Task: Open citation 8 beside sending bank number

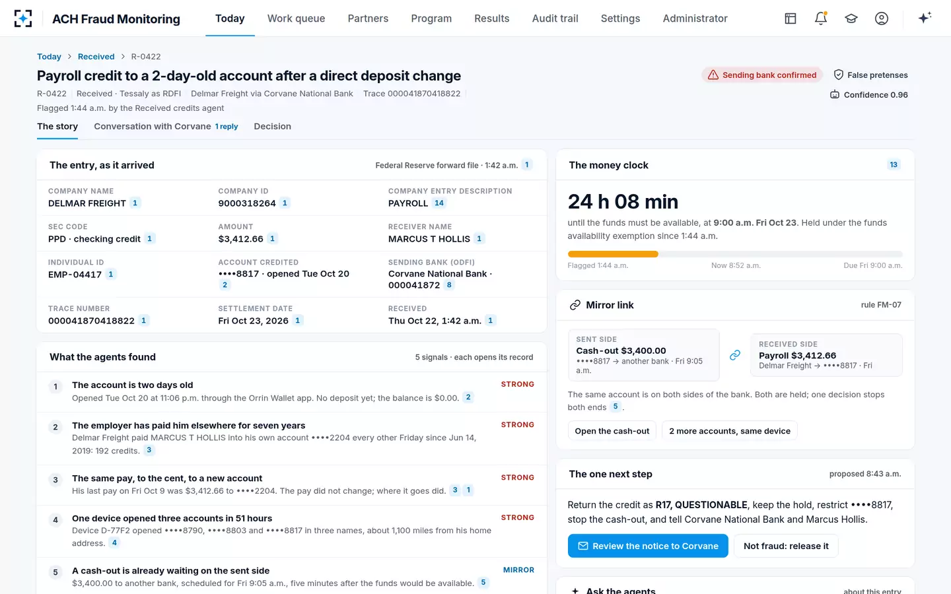Action: (449, 285)
